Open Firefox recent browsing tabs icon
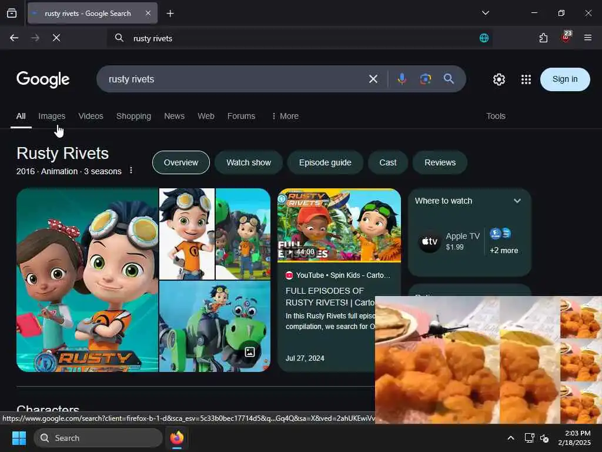Screen dimensions: 602x452 12,14
